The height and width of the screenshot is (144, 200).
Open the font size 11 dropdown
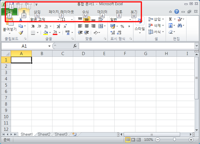[72, 20]
